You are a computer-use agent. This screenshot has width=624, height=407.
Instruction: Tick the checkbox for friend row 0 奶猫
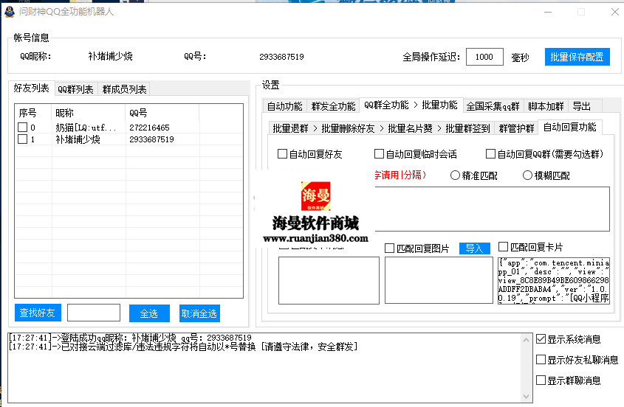(23, 127)
